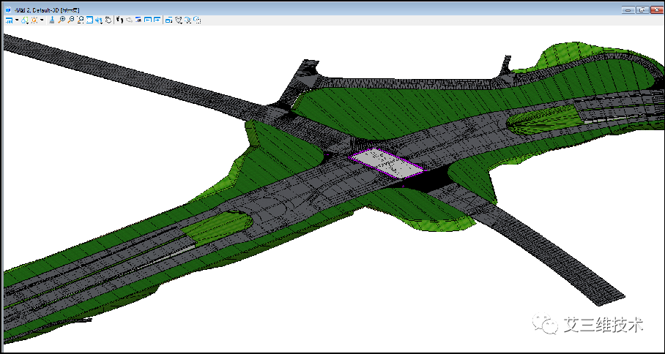Viewport: 665px width, 354px height.
Task: Click the Update View brush icon
Action: pyautogui.click(x=52, y=20)
